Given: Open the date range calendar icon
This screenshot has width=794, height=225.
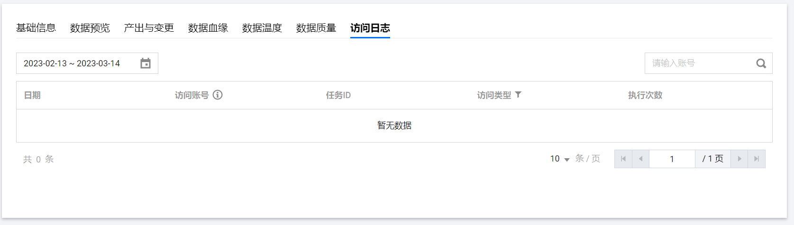Looking at the screenshot, I should click(146, 63).
